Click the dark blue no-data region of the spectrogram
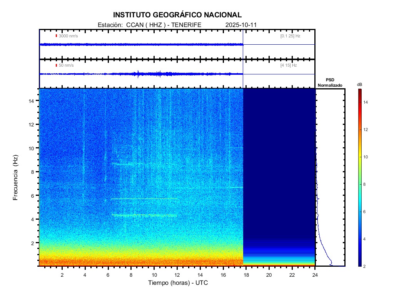 279,162
